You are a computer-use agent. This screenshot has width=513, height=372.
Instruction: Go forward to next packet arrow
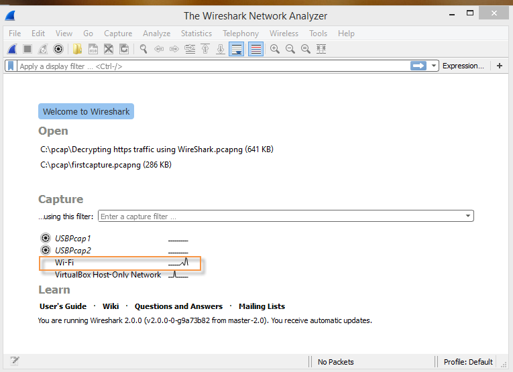click(x=174, y=49)
